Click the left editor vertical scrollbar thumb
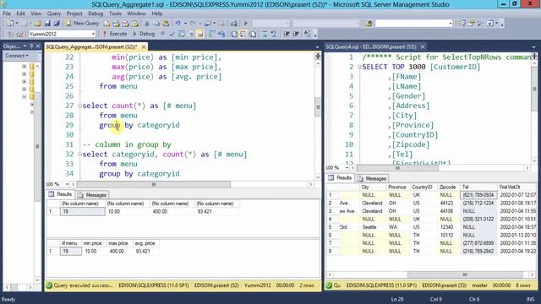This screenshot has height=304, width=541. [318, 106]
